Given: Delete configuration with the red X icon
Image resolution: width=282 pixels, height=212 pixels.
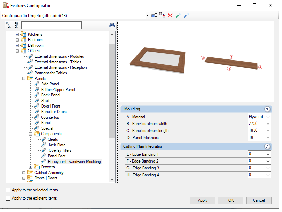Looking at the screenshot, I should [170, 16].
